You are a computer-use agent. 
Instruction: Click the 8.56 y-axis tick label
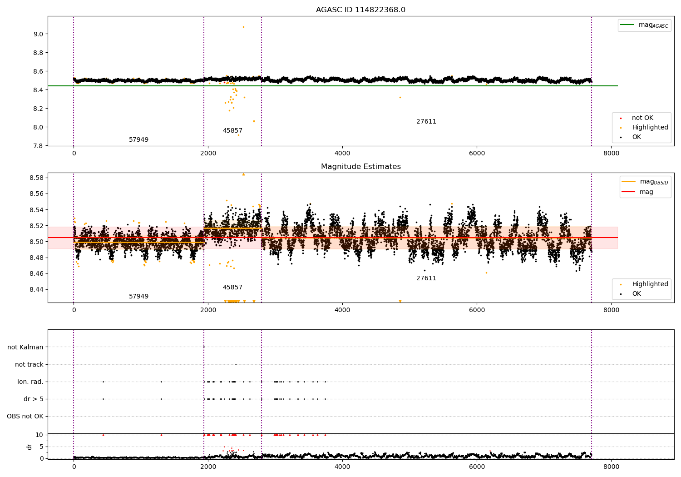36,194
